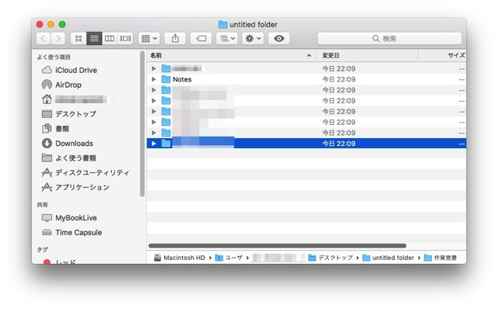Click the Notes folder icon
498x309 pixels.
tap(166, 79)
